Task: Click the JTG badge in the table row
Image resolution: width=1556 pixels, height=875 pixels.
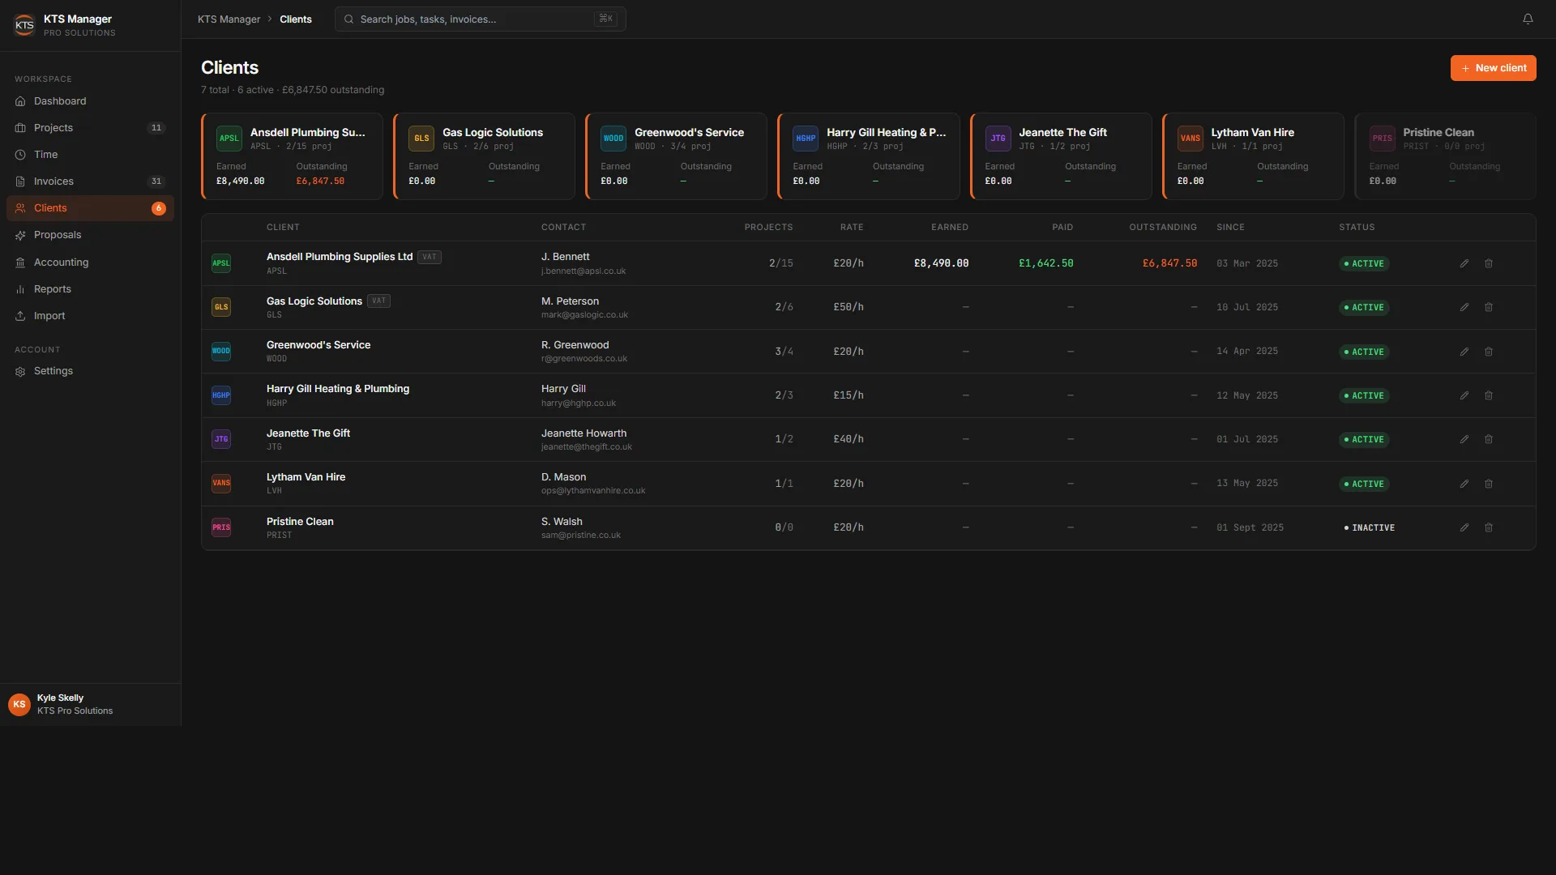Action: coord(221,439)
